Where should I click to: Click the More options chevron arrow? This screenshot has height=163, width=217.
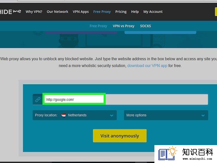coord(203,115)
